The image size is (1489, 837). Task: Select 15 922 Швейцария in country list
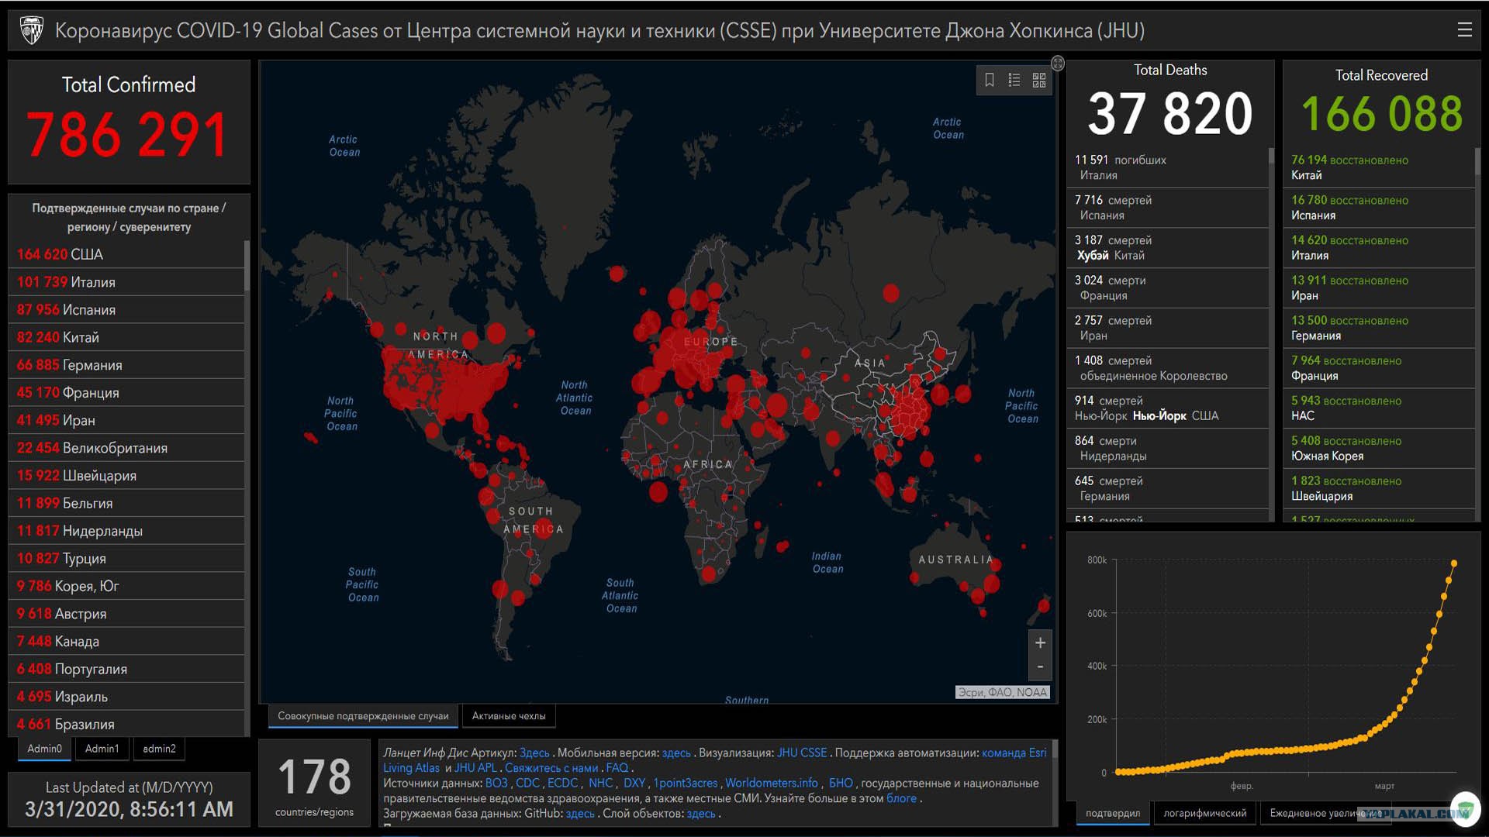(126, 476)
